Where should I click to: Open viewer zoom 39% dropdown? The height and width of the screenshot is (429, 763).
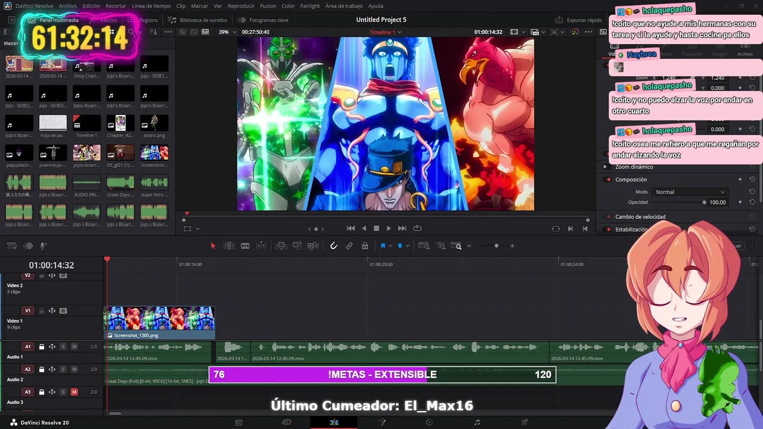(227, 32)
